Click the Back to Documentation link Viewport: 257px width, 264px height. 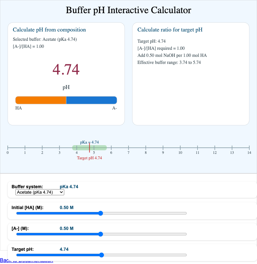pyautogui.click(x=27, y=260)
